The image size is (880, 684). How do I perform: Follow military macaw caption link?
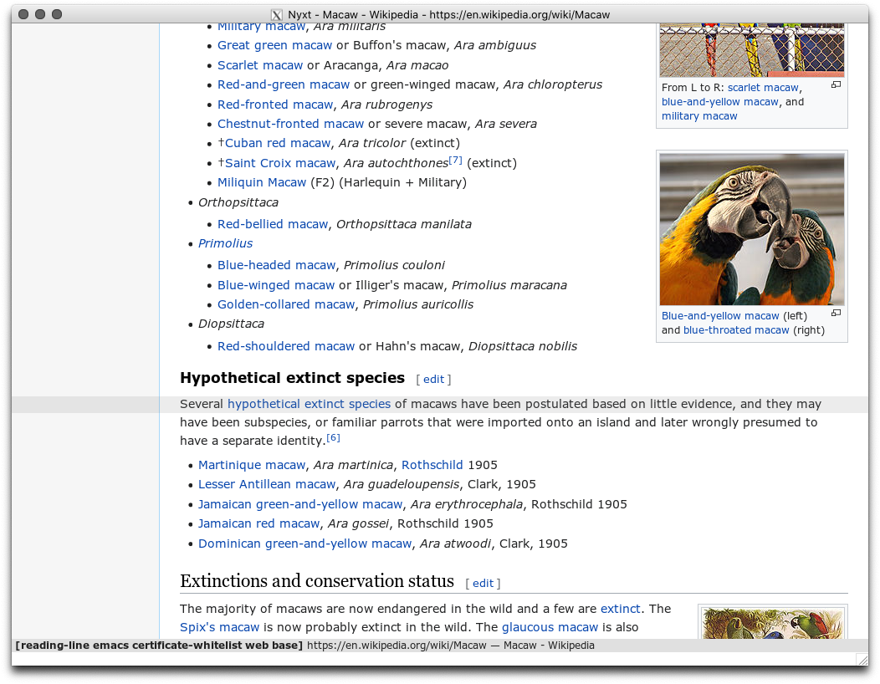coord(699,116)
